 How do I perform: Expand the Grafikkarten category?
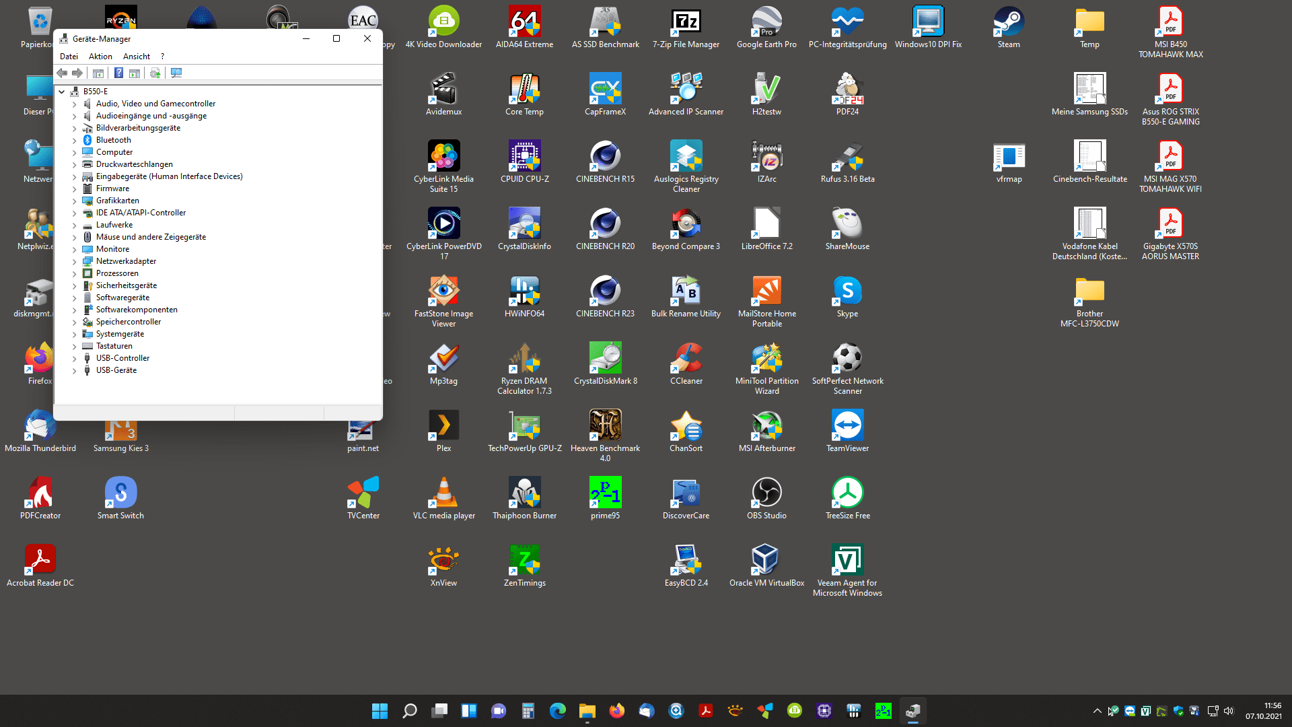75,201
